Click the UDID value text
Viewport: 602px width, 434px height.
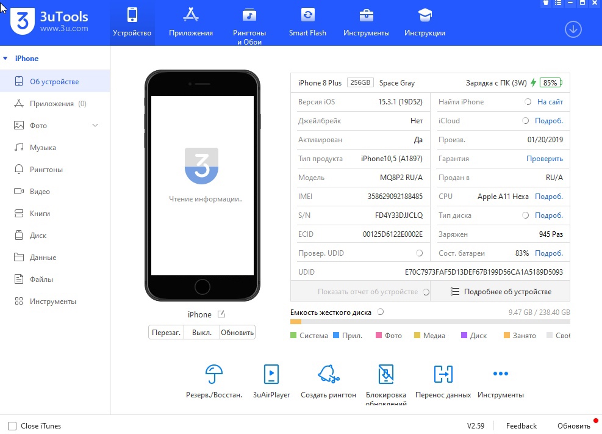pos(484,272)
